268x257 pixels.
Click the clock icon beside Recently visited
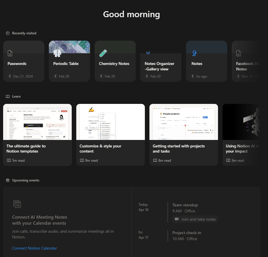7,33
